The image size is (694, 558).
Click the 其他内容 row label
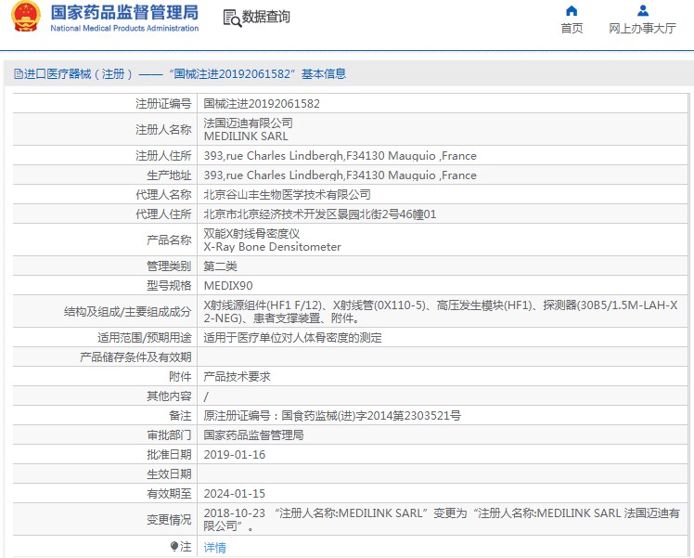pyautogui.click(x=169, y=396)
